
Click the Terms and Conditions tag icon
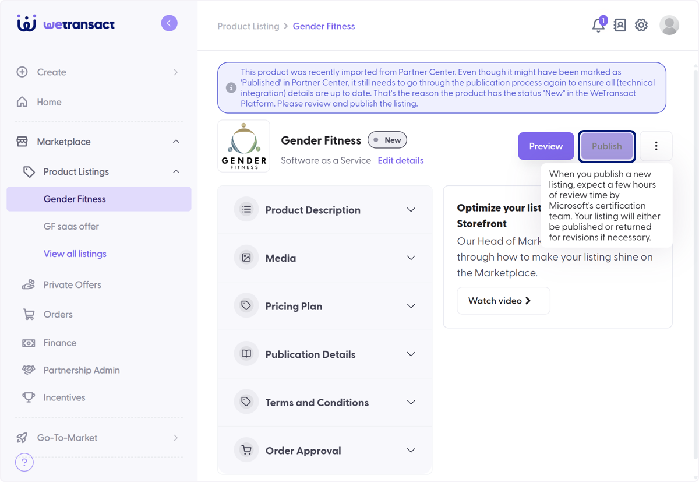[246, 402]
